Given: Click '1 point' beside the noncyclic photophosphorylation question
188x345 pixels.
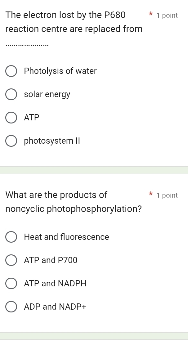Looking at the screenshot, I should (167, 195).
